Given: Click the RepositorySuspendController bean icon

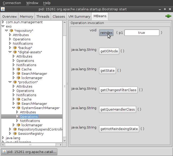Looking at the screenshot, I should click(x=15, y=129).
